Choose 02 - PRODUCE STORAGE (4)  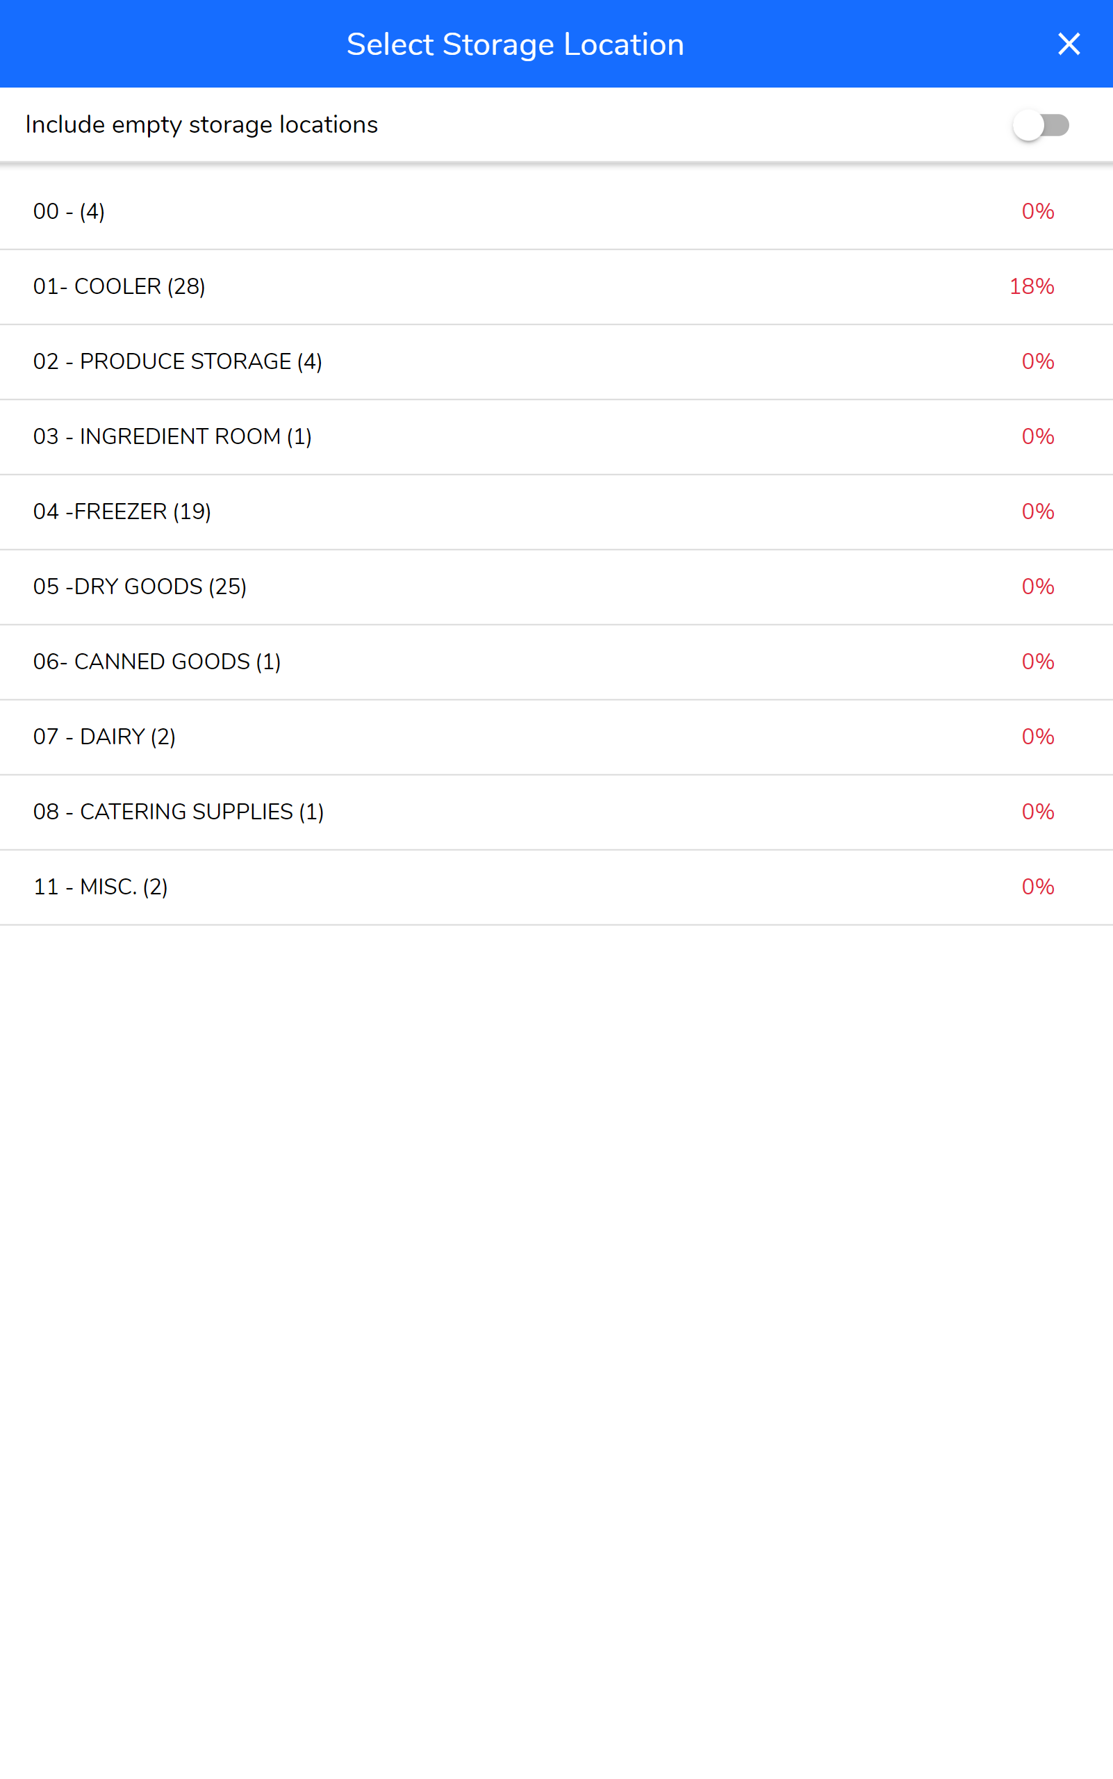pyautogui.click(x=177, y=361)
